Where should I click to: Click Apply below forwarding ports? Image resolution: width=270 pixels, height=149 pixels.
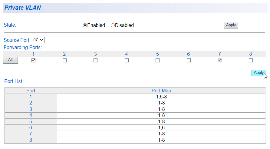point(258,73)
